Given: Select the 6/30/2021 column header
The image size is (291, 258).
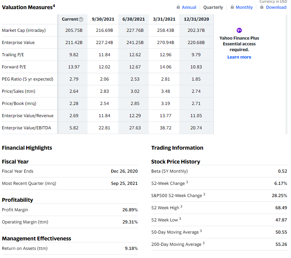Looking at the screenshot, I should pos(133,19).
